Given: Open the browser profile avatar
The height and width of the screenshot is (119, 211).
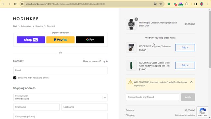Looking at the screenshot, I should point(201,4).
